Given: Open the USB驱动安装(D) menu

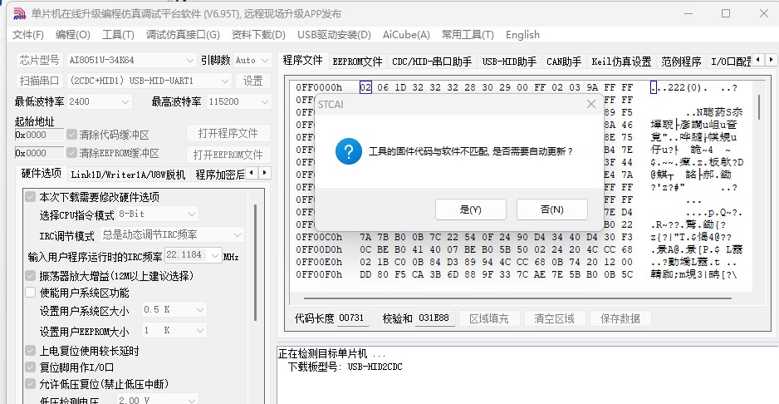Looking at the screenshot, I should click(334, 35).
